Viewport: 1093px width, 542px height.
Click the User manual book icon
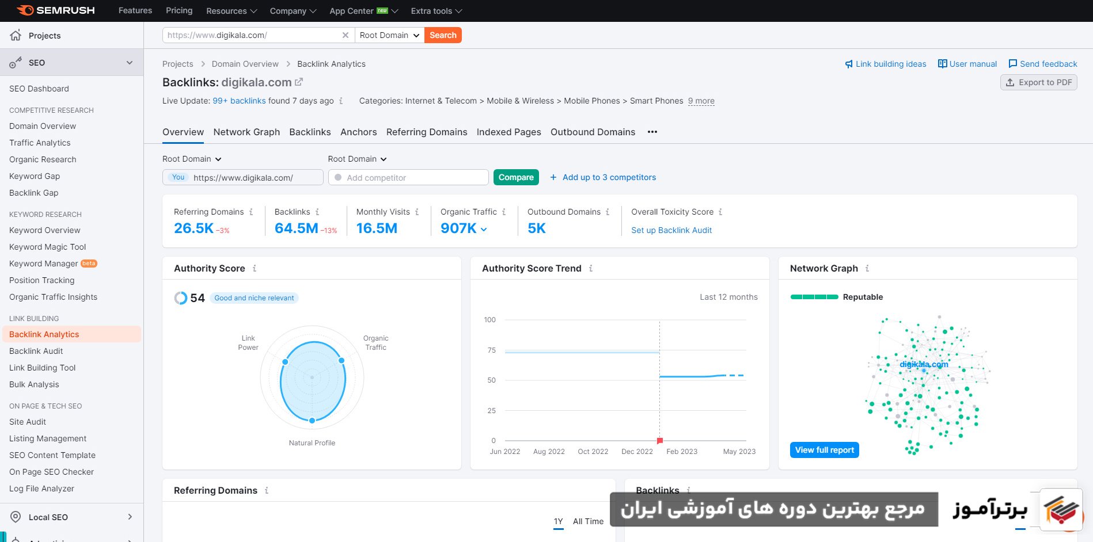pos(943,64)
